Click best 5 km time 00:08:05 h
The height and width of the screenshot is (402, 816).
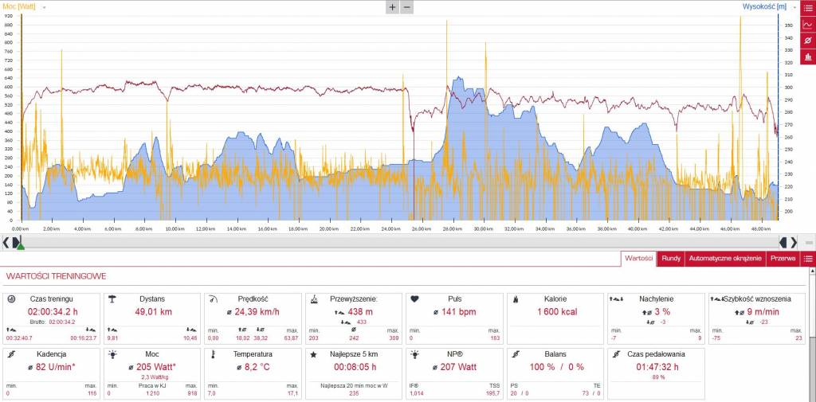tap(355, 367)
